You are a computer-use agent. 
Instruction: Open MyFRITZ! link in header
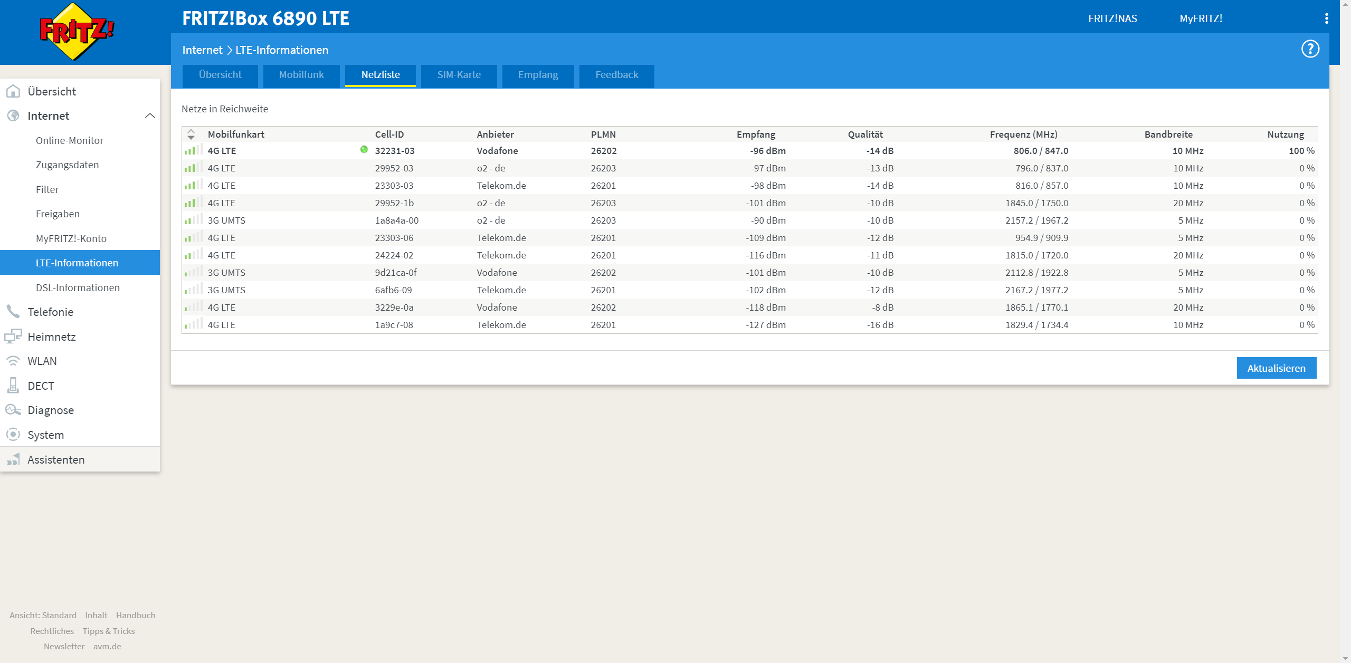click(x=1201, y=18)
